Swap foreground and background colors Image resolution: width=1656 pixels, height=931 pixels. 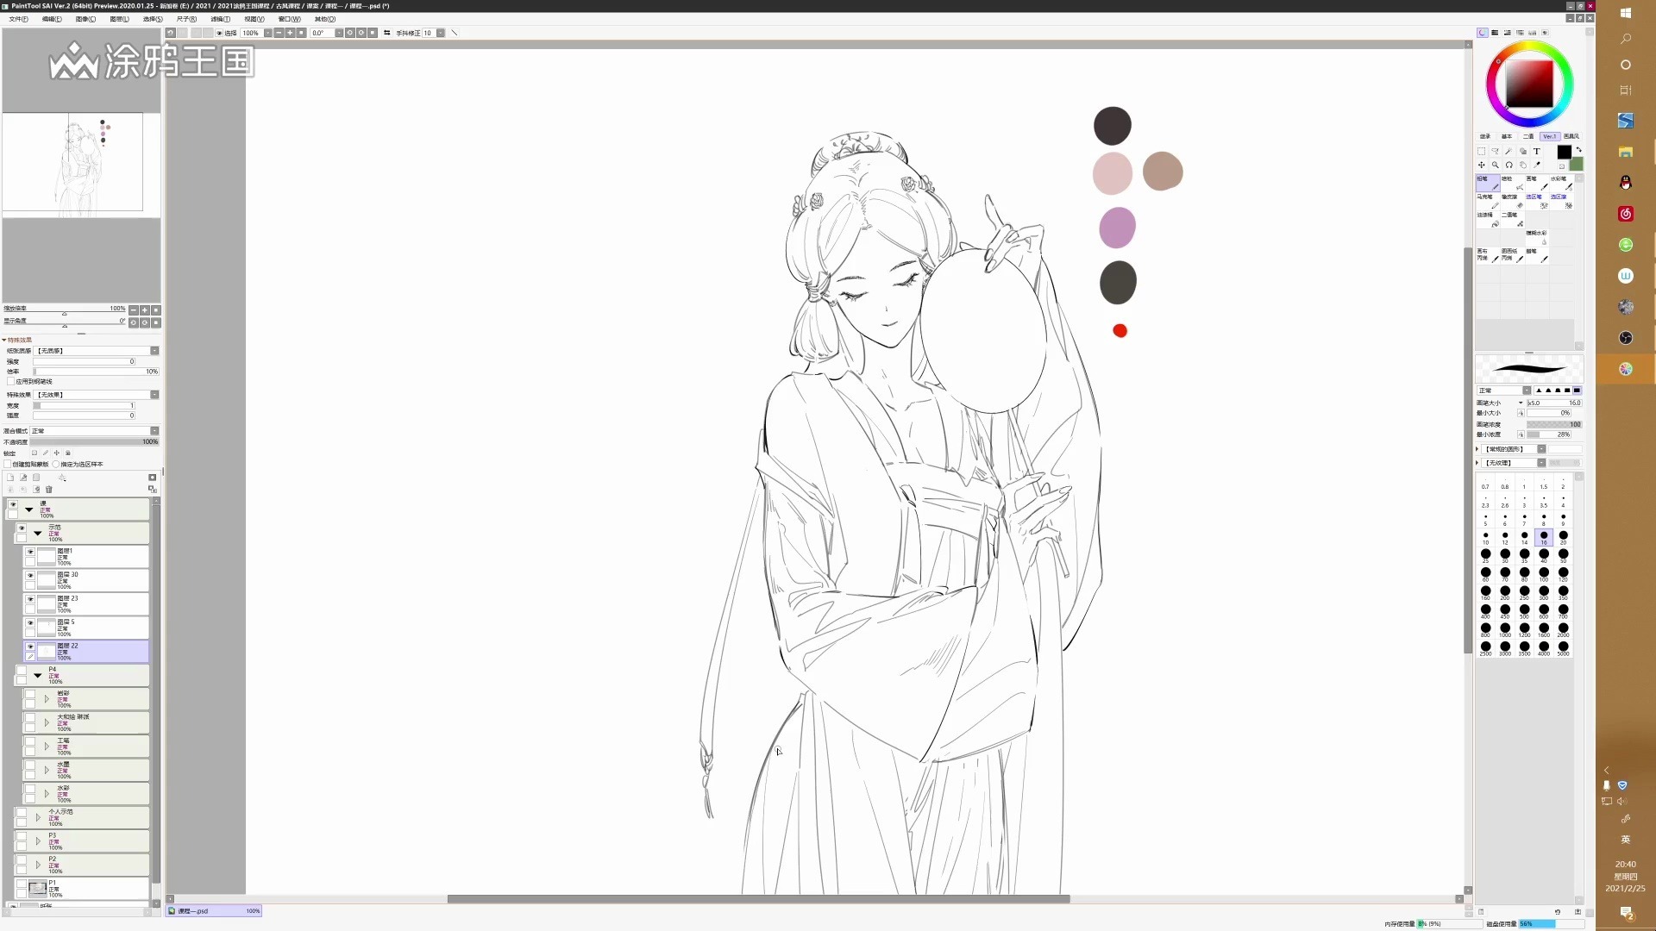click(1578, 149)
